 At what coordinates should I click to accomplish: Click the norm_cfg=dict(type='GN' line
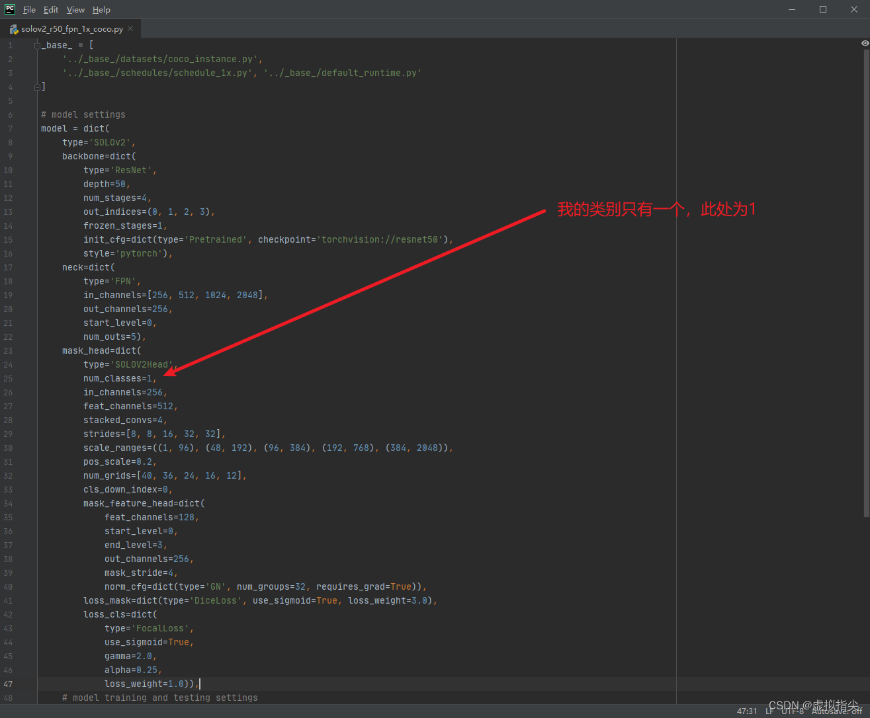(x=266, y=586)
